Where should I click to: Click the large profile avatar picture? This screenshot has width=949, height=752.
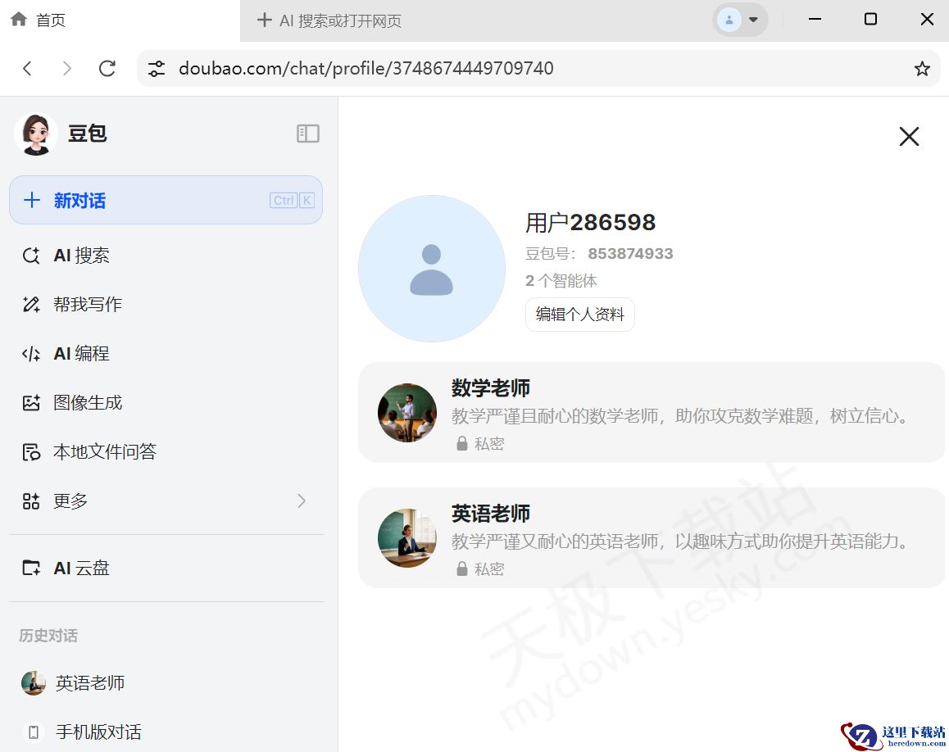pyautogui.click(x=432, y=269)
